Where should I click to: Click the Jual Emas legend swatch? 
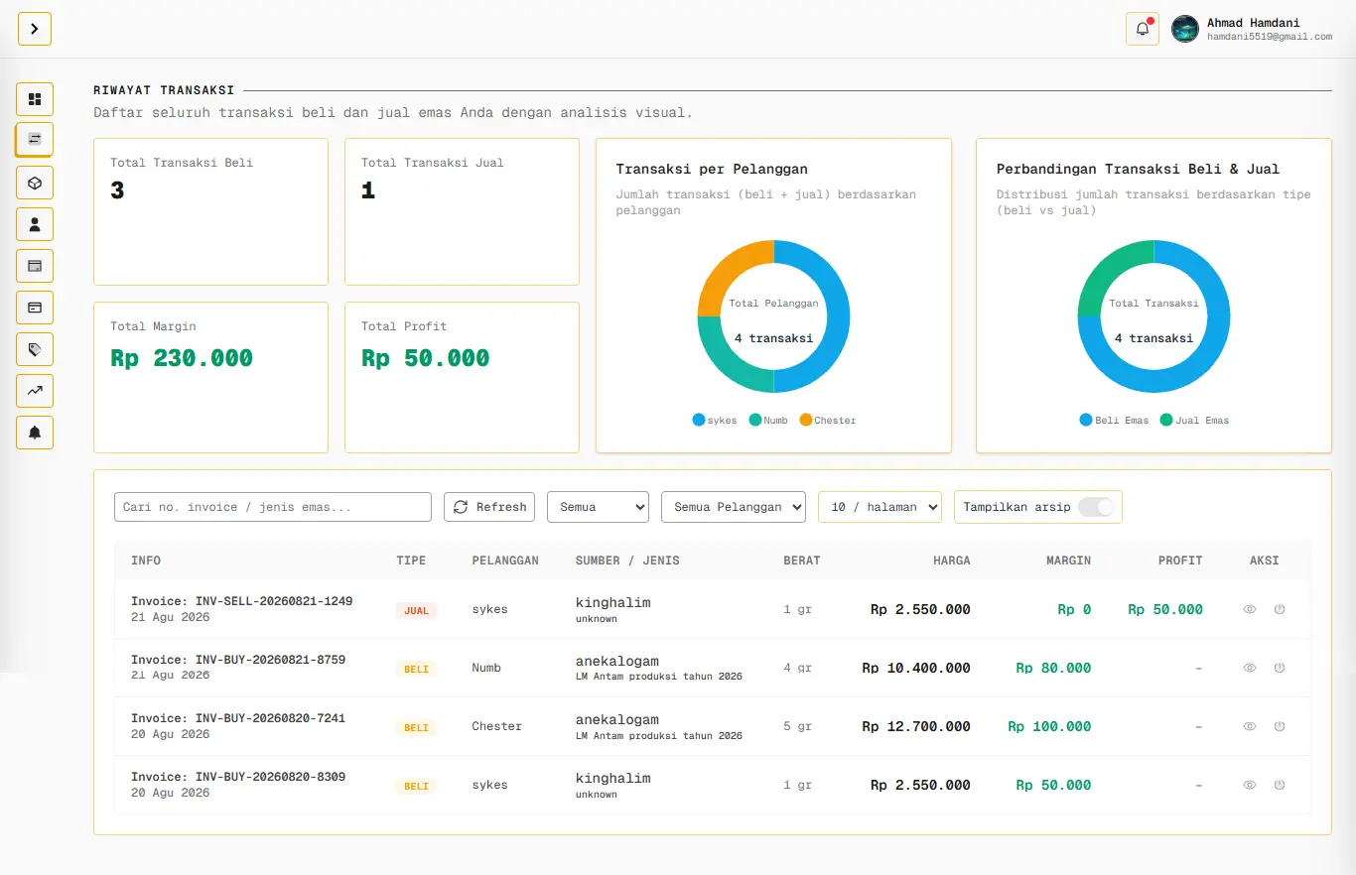(1166, 421)
